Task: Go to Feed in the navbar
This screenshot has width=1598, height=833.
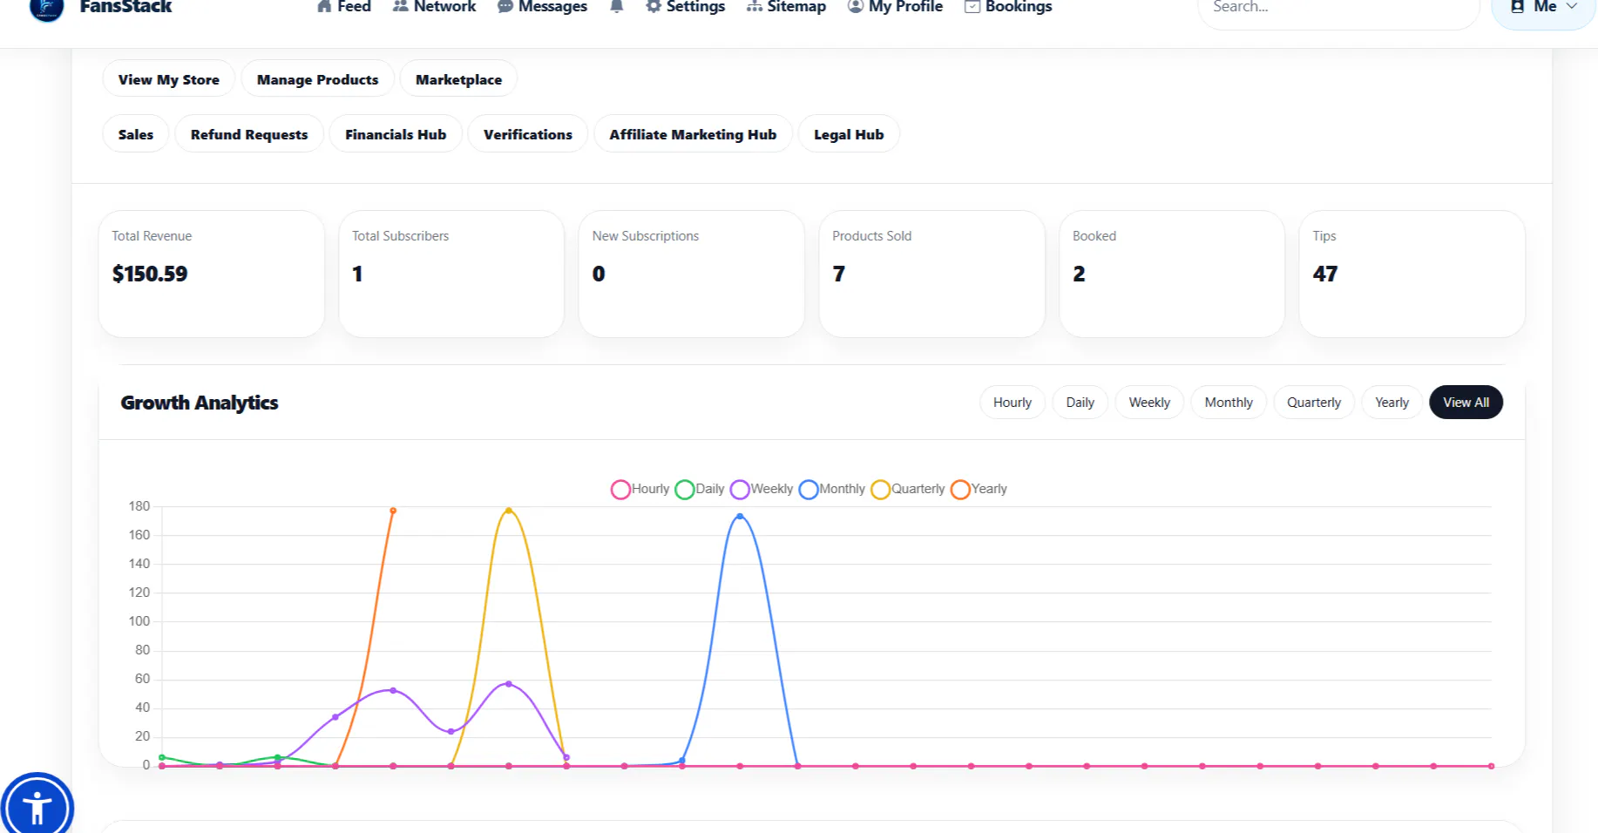Action: coord(344,7)
